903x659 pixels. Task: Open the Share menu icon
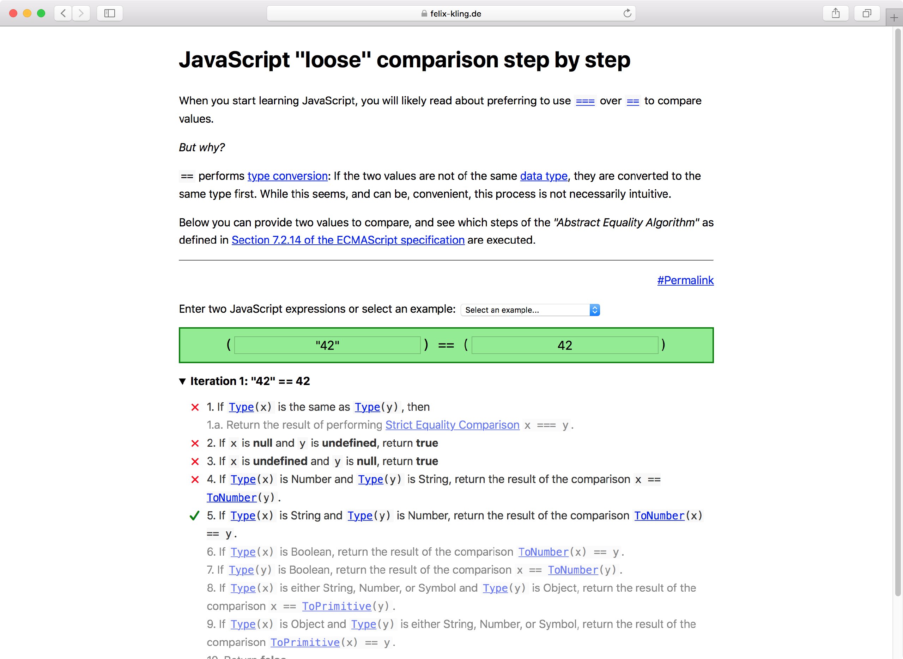coord(836,13)
